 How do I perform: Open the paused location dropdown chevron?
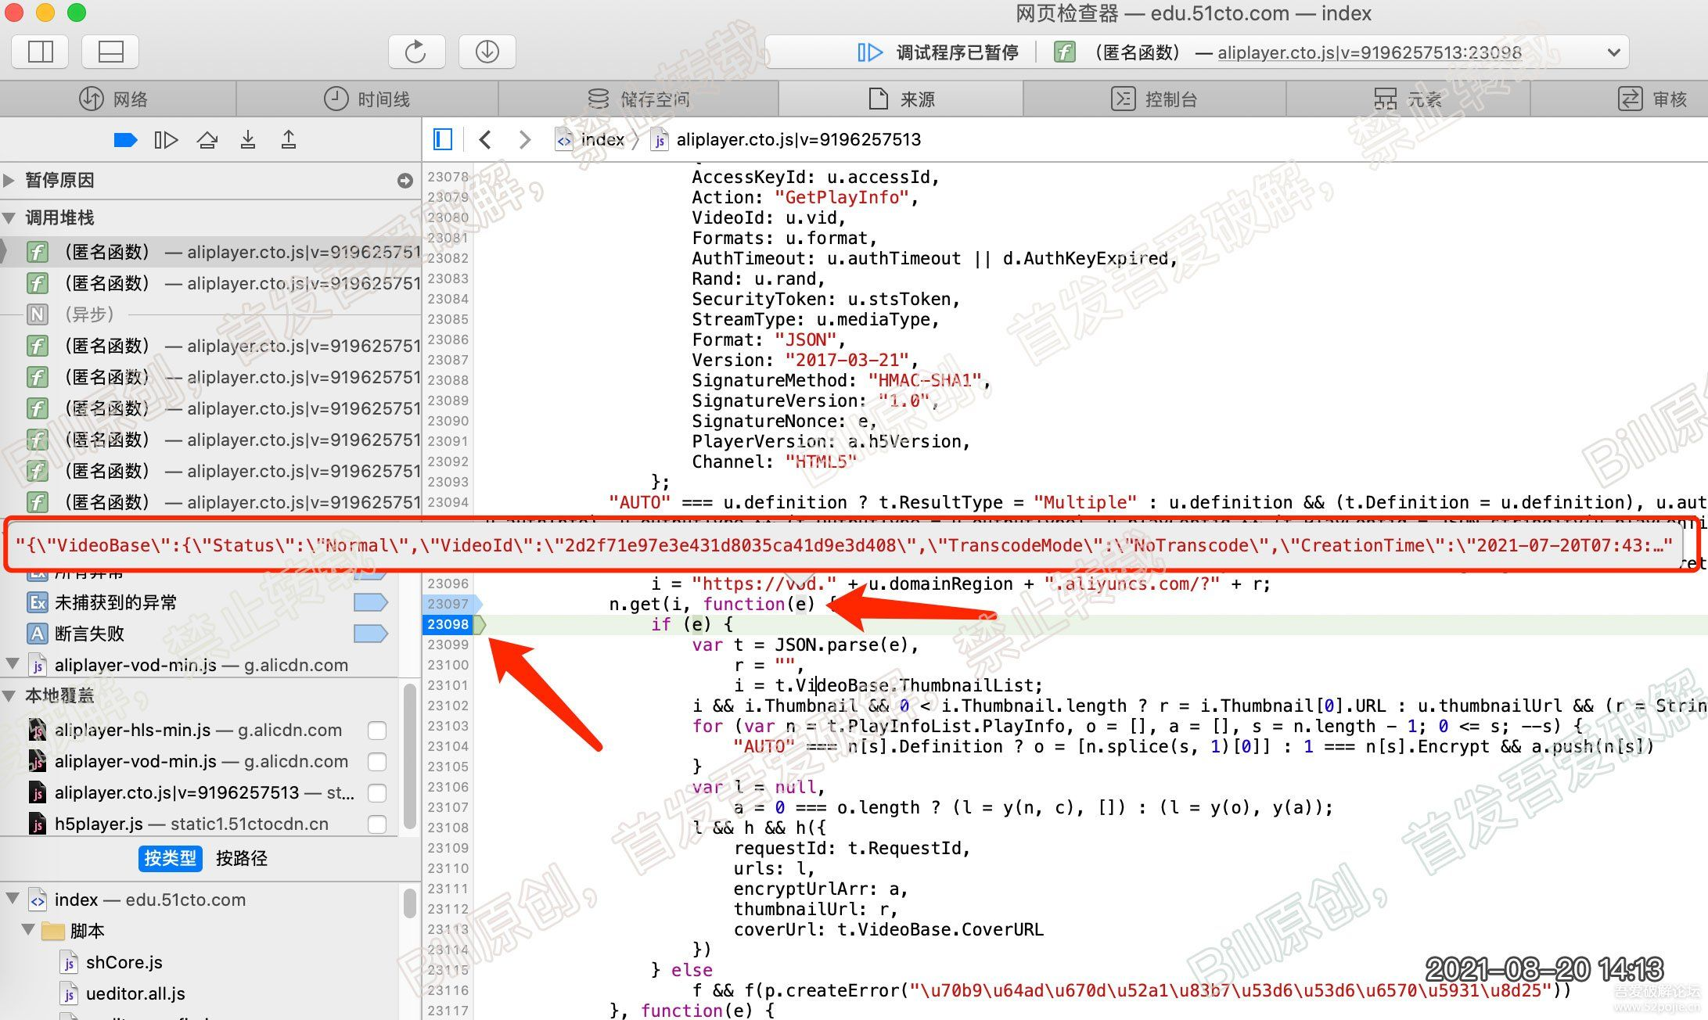(1613, 52)
